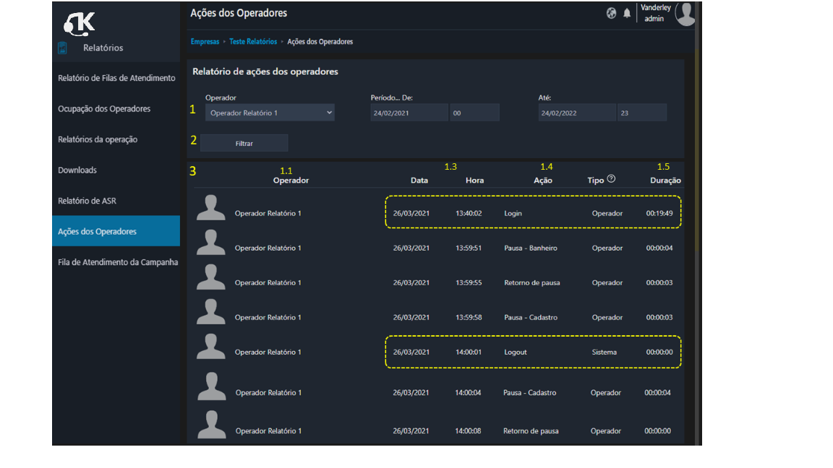Click Vanderley admin username text
This screenshot has height=468, width=833.
pyautogui.click(x=655, y=13)
